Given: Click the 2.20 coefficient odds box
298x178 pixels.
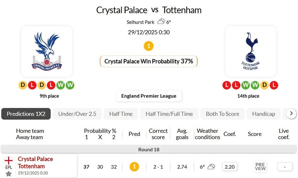Looking at the screenshot, I should [230, 166].
